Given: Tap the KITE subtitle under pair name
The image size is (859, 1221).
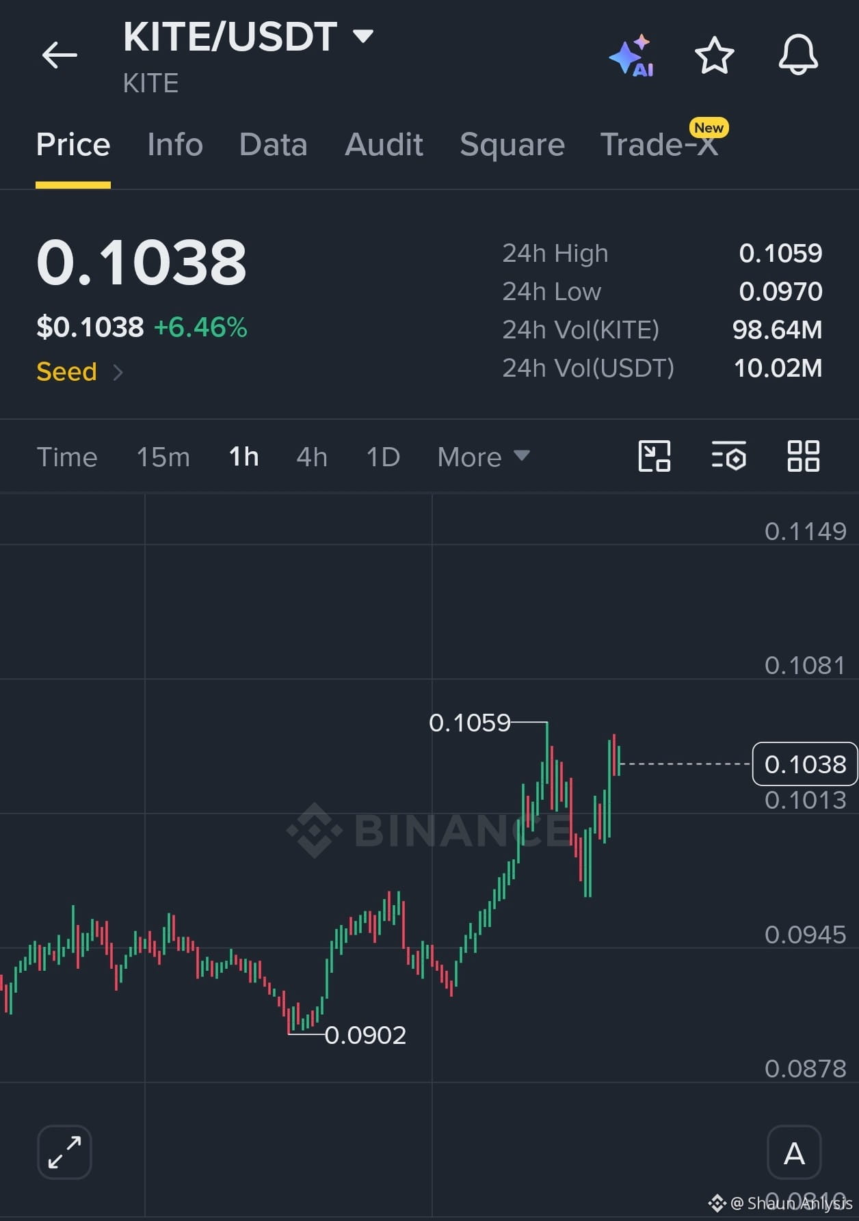Looking at the screenshot, I should tap(151, 83).
